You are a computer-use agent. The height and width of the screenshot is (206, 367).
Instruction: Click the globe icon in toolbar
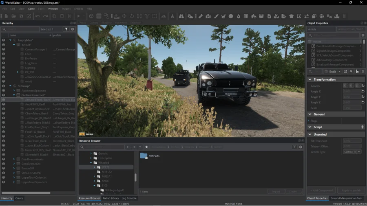coord(322,16)
